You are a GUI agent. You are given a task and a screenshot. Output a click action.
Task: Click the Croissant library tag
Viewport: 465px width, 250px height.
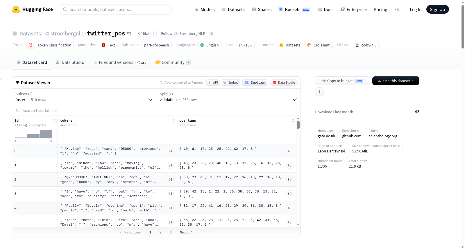(x=319, y=45)
